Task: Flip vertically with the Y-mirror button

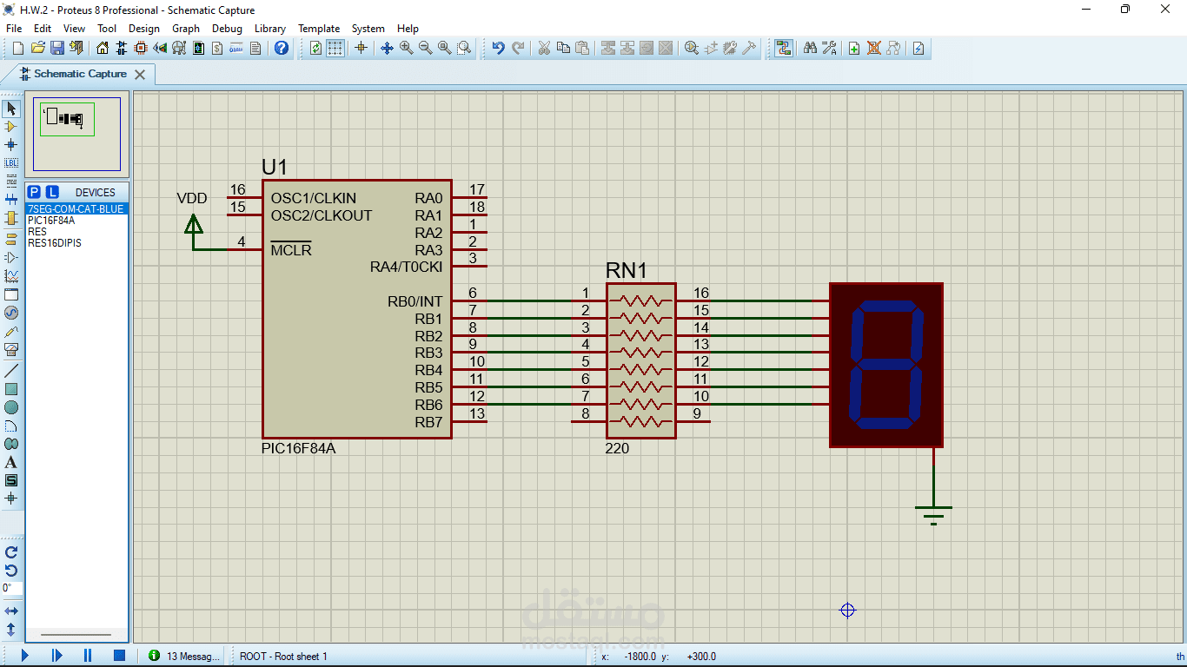Action: pos(11,630)
